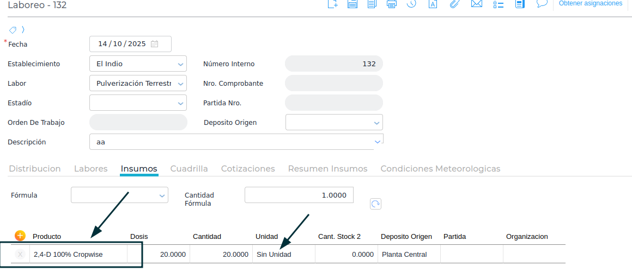Click the tag icon above Fecha
Screen dimensions: 632x272
(x=13, y=29)
